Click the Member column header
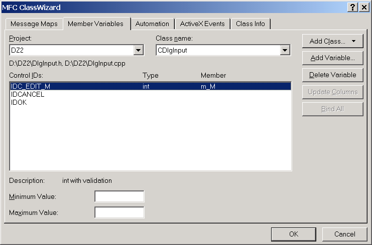This screenshot has width=372, height=245. 213,76
